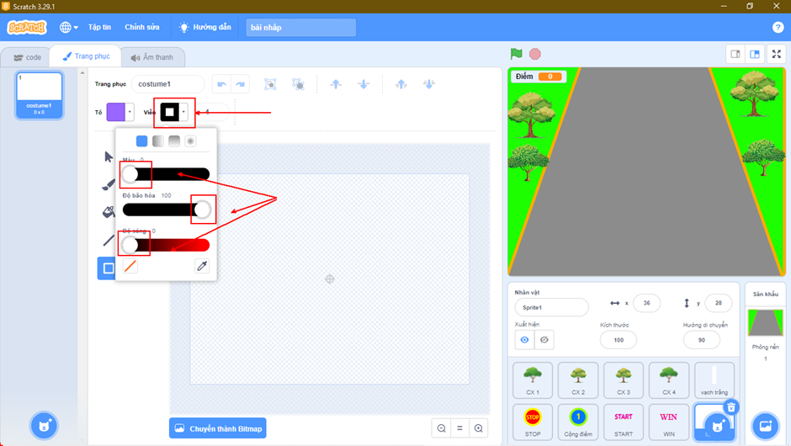
Task: Click the costume name field costume1
Action: (x=168, y=84)
